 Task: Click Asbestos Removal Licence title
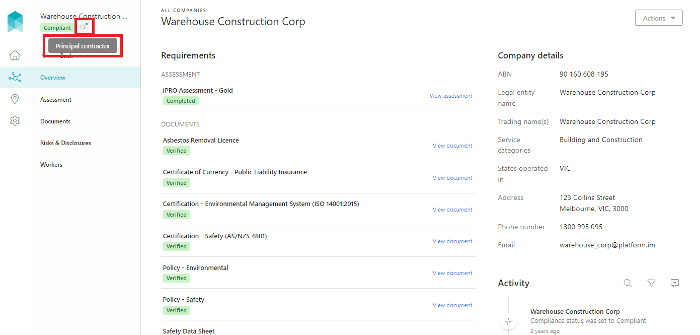point(201,141)
